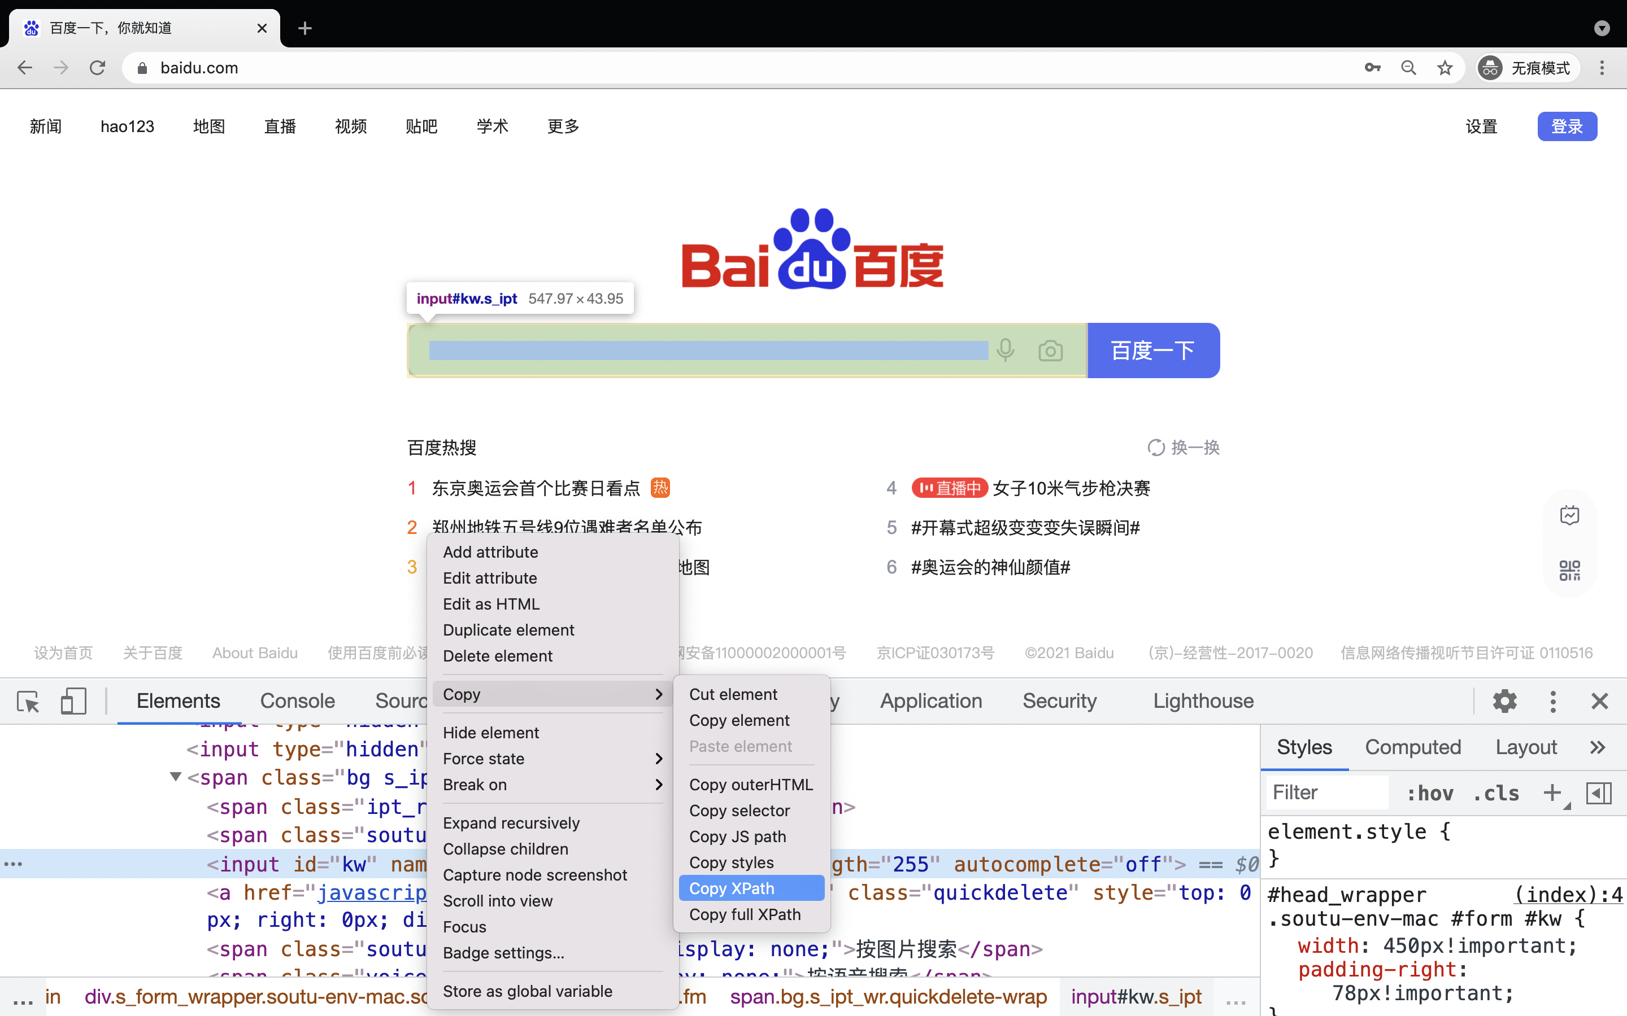
Task: Click the 登录 login button
Action: coord(1567,126)
